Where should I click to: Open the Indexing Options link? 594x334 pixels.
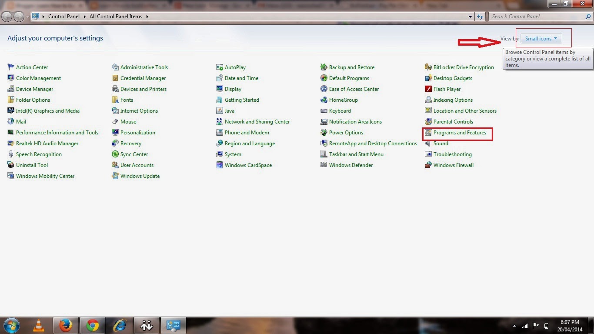(453, 100)
